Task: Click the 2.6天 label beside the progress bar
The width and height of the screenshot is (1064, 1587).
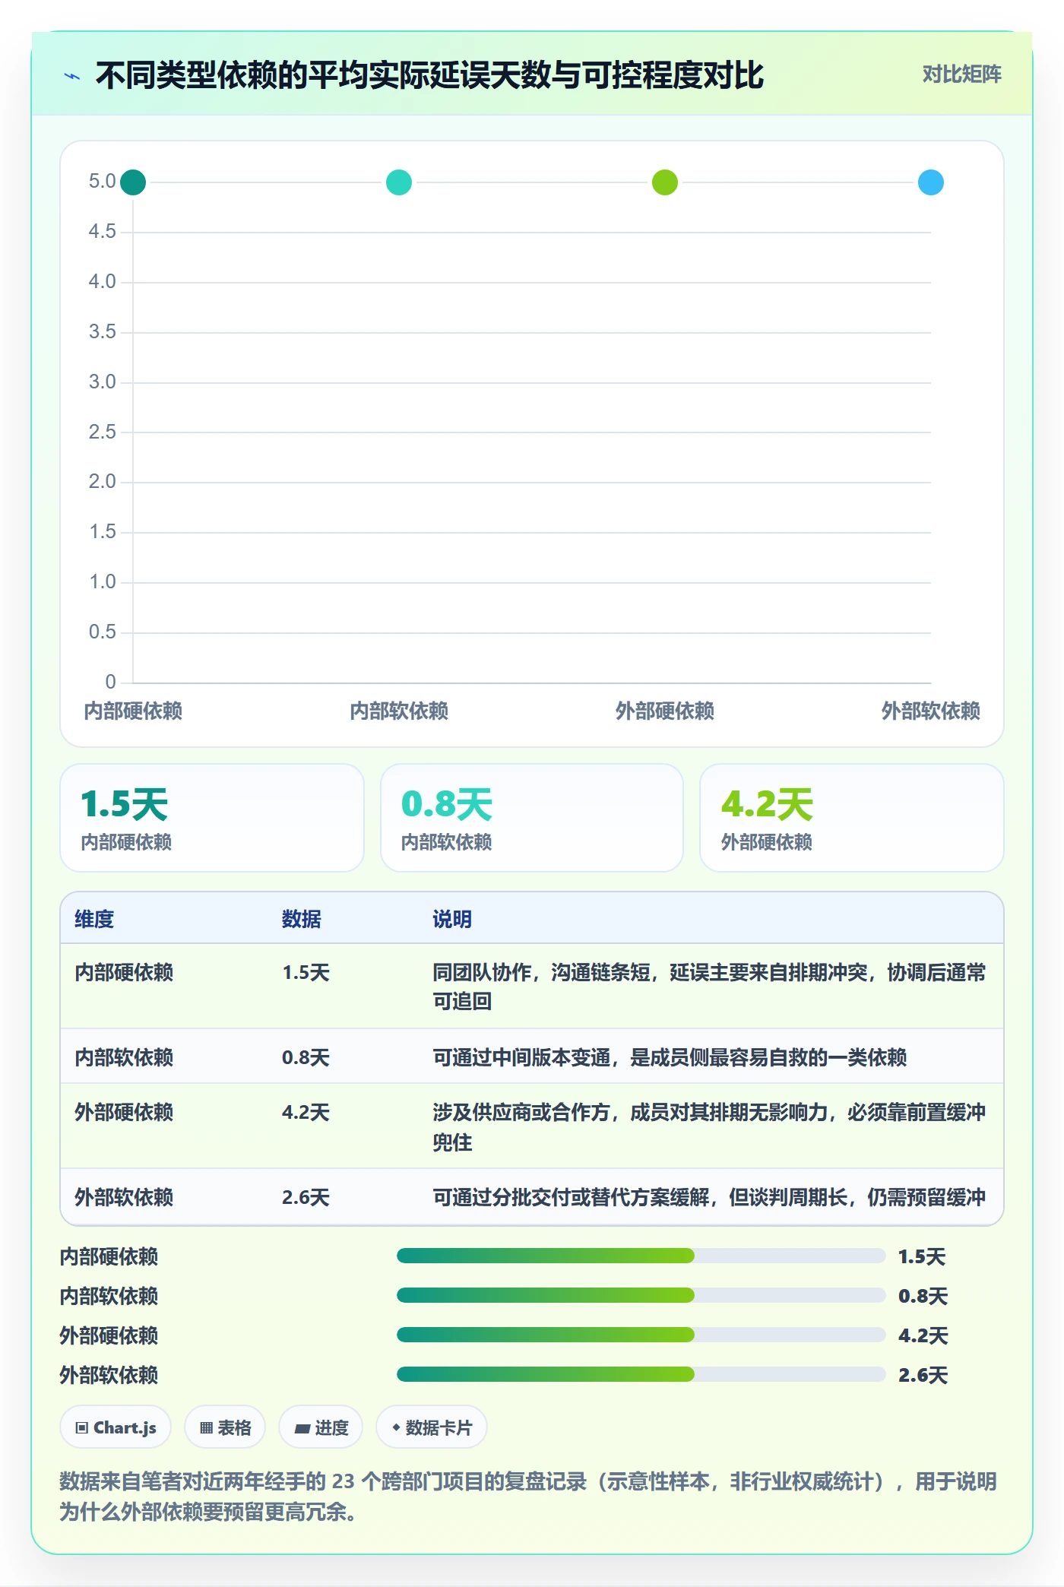Action: click(x=923, y=1375)
